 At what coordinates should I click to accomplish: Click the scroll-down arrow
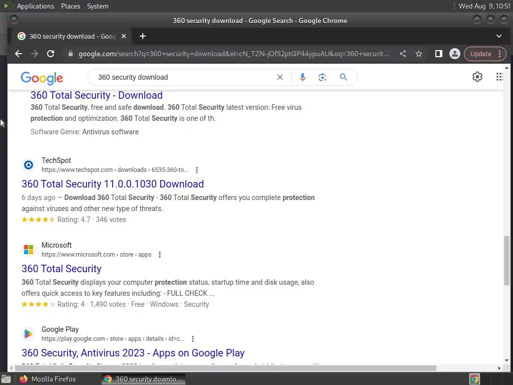pyautogui.click(x=507, y=360)
